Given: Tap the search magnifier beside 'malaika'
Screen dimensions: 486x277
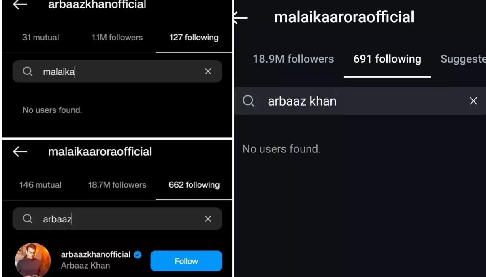Looking at the screenshot, I should click(x=28, y=72).
